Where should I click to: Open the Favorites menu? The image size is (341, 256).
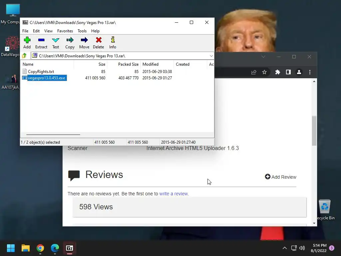point(65,31)
